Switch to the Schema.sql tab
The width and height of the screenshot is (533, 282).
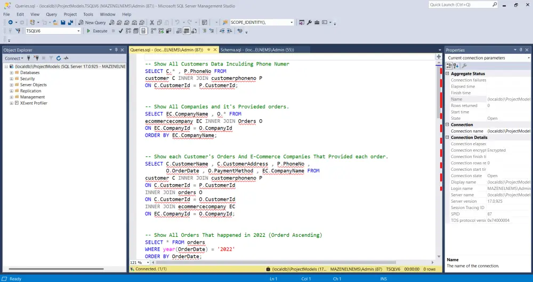[257, 49]
